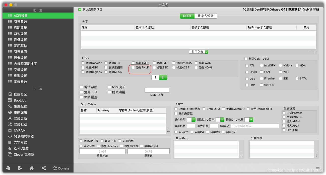This screenshot has height=175, width=326.
Task: Check the NVidia checkbox
Action: (x=281, y=65)
